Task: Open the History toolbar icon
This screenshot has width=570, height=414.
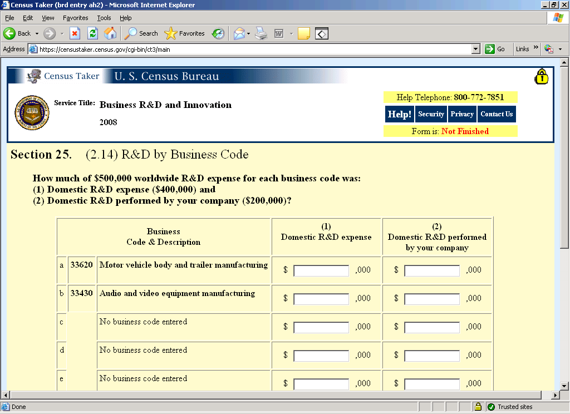Action: 218,33
